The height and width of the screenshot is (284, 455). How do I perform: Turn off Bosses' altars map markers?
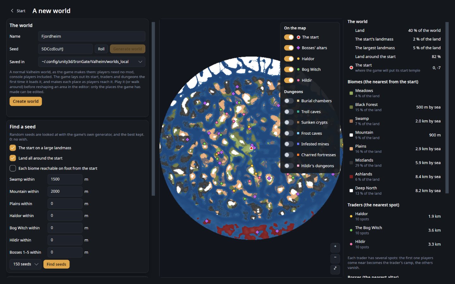(289, 48)
